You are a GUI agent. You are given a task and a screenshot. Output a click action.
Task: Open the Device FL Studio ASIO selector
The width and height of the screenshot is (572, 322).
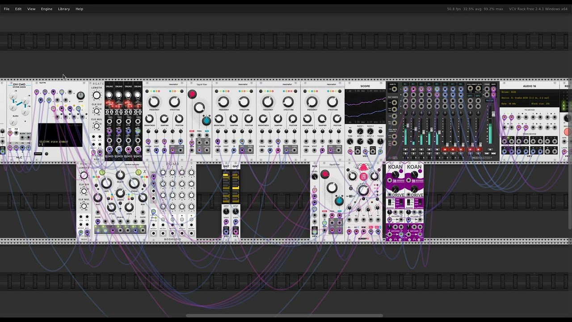click(x=529, y=98)
